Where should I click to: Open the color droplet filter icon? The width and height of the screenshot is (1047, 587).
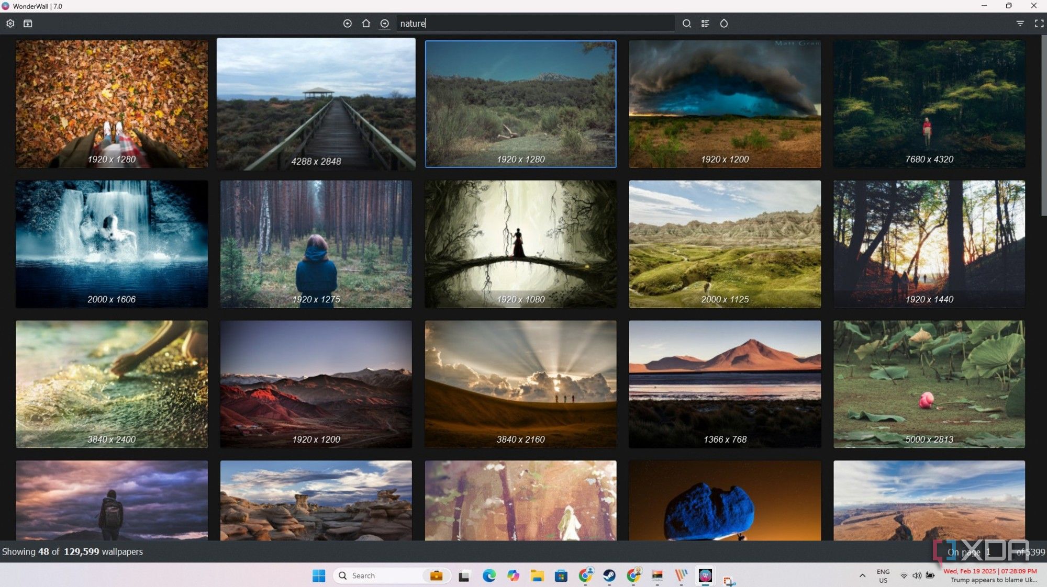click(x=724, y=24)
